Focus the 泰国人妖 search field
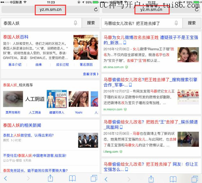This screenshot has height=183, width=202. point(41,23)
